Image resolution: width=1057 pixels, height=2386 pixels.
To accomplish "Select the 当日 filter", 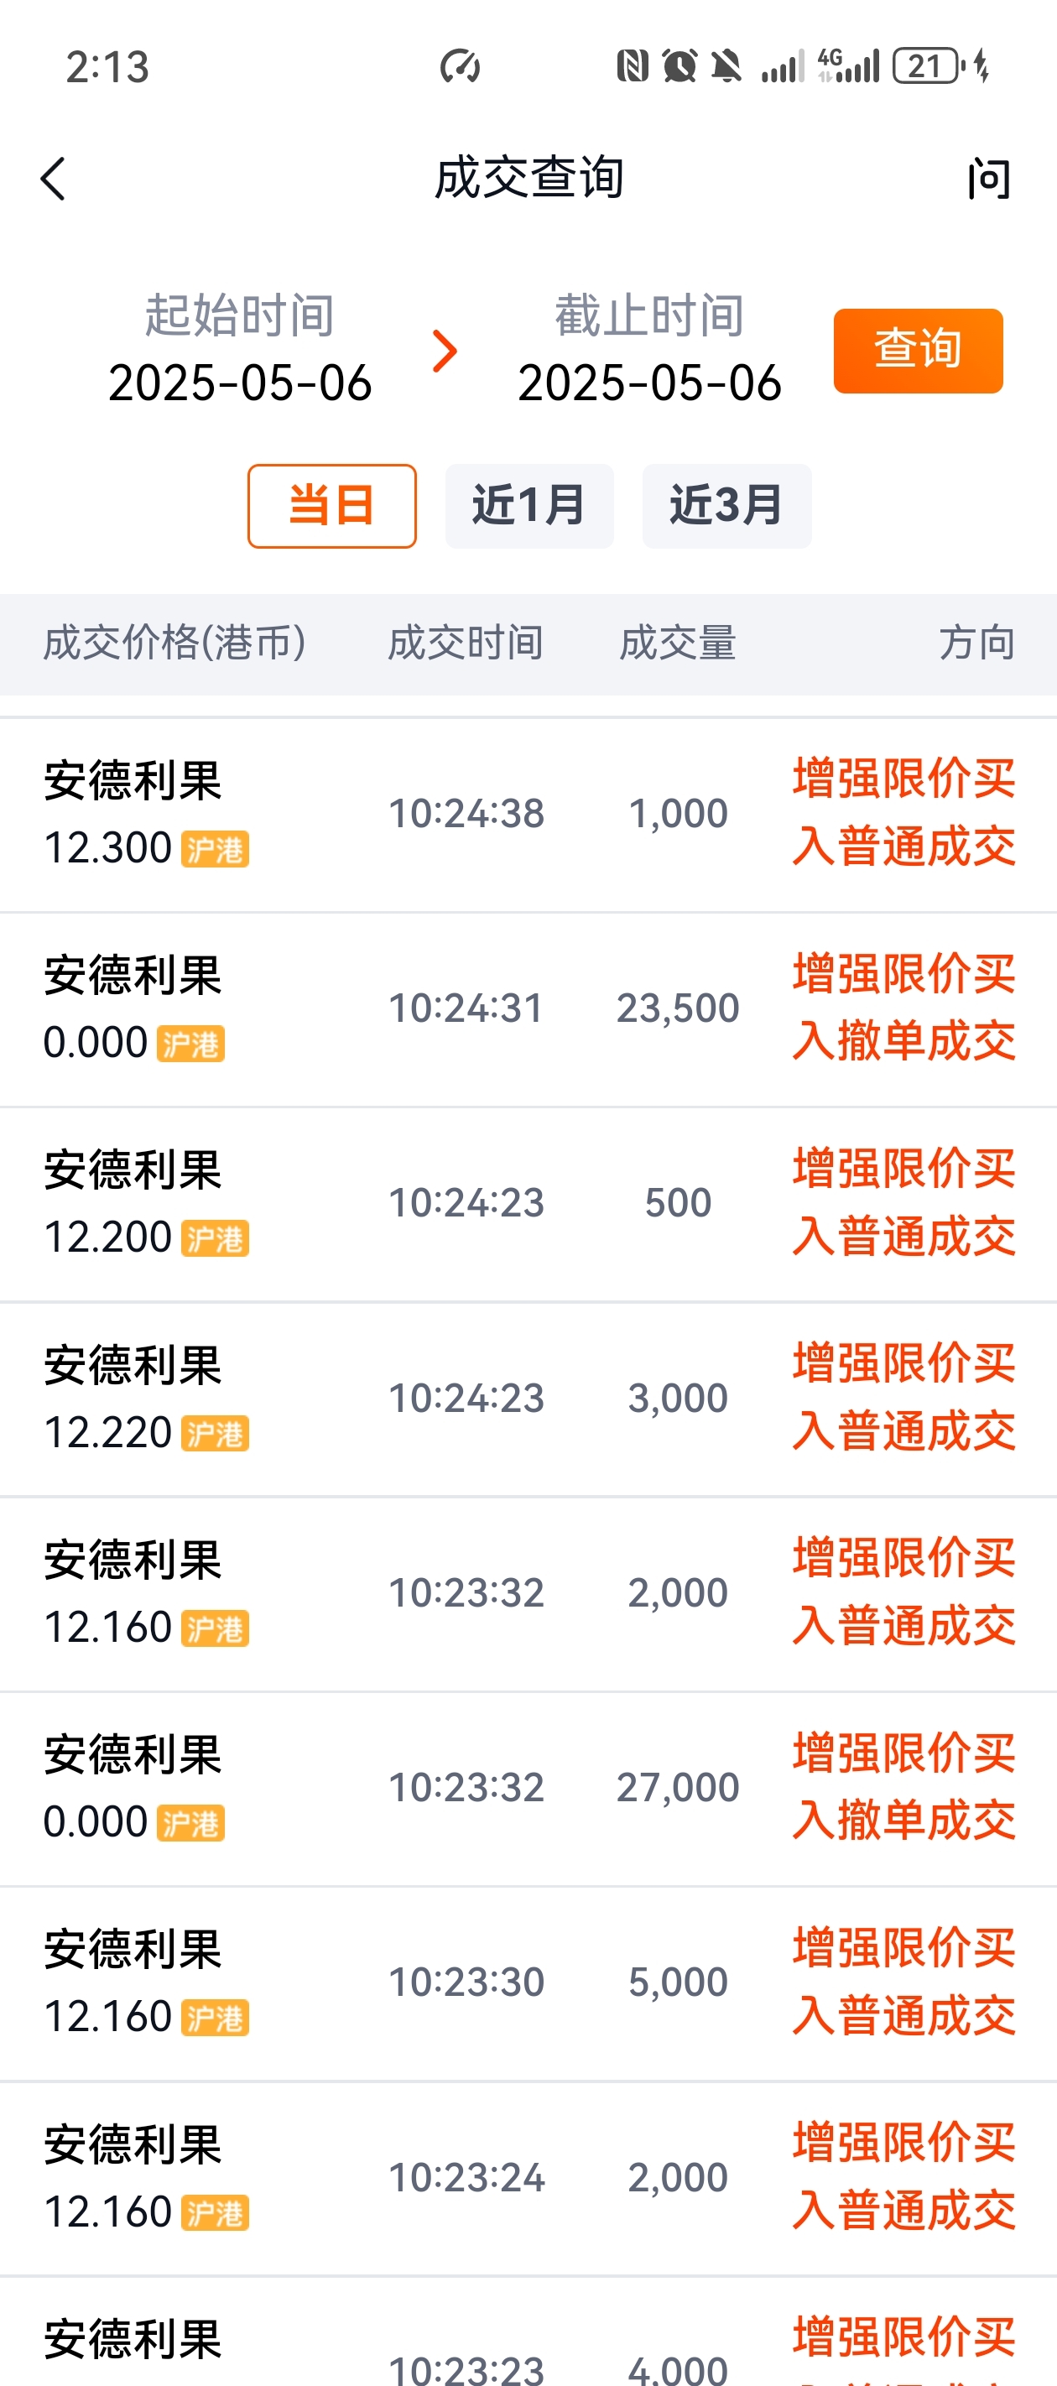I will coord(331,506).
